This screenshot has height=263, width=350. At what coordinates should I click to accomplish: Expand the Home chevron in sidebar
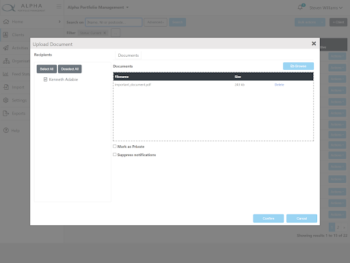(59, 21)
